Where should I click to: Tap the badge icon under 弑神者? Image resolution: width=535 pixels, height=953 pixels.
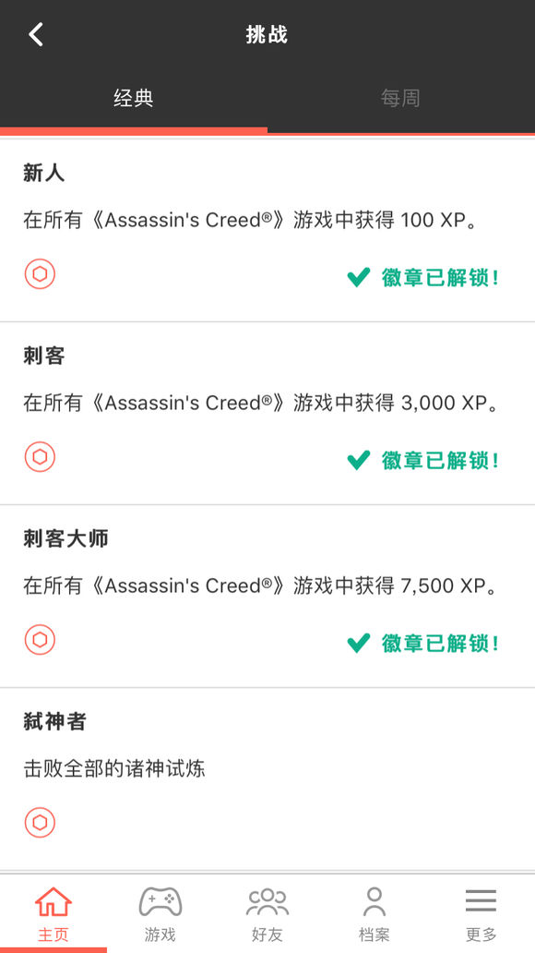(x=40, y=823)
